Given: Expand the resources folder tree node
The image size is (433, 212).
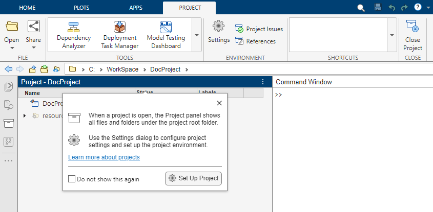Looking at the screenshot, I should click(x=25, y=116).
